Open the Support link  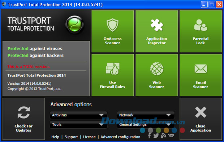71,137
